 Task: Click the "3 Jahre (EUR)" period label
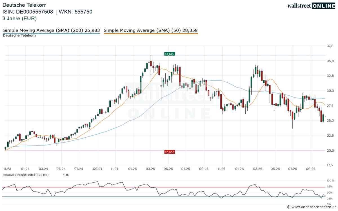coord(20,19)
